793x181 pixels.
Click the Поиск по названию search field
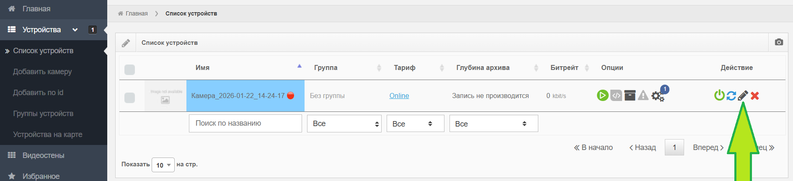245,123
